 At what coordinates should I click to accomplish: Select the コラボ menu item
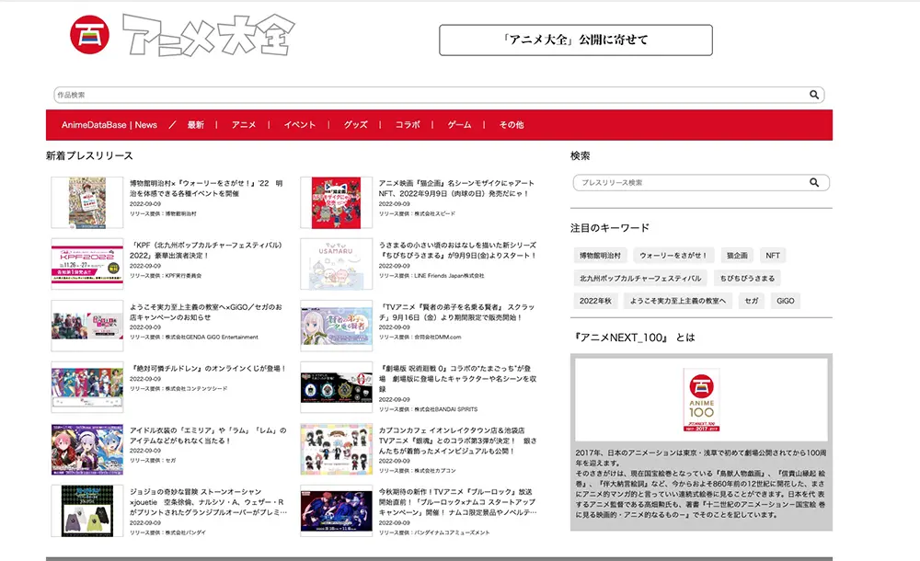pos(408,125)
